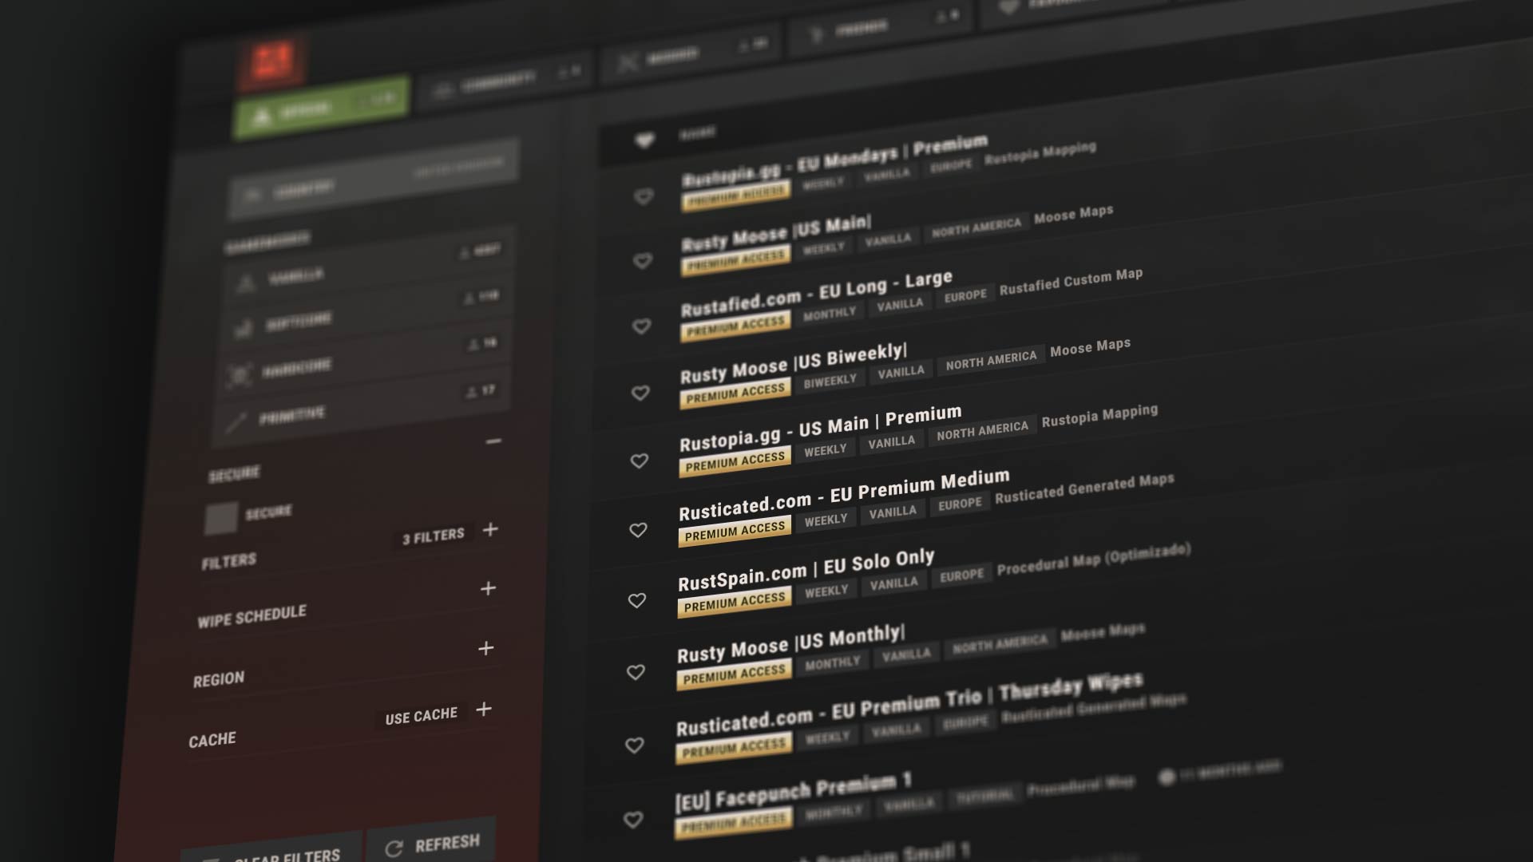This screenshot has width=1533, height=862.
Task: Click the filled heart in the list header
Action: click(644, 140)
